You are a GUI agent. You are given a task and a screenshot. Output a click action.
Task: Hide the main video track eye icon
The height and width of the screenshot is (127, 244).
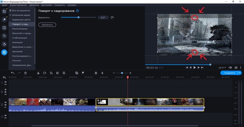(x=5, y=103)
